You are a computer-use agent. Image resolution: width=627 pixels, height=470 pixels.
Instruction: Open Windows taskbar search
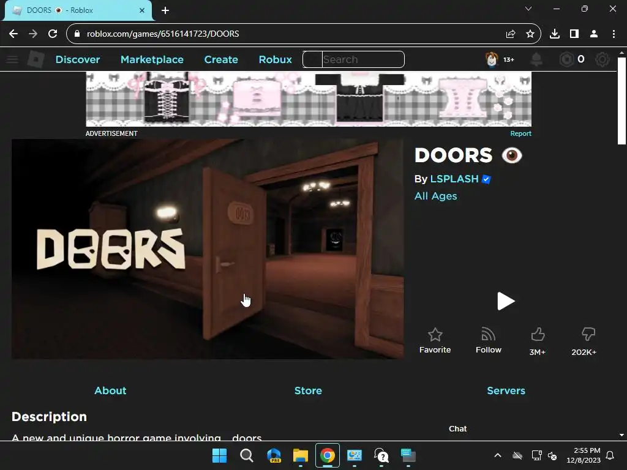[x=246, y=455]
